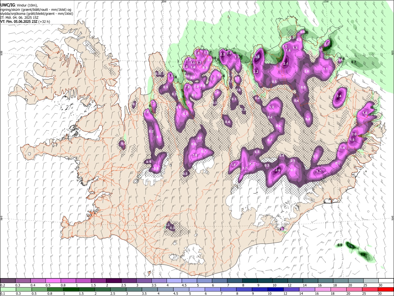Select lavender snow swatch between 4 and 4.5
394x296 pixels.
point(174,281)
